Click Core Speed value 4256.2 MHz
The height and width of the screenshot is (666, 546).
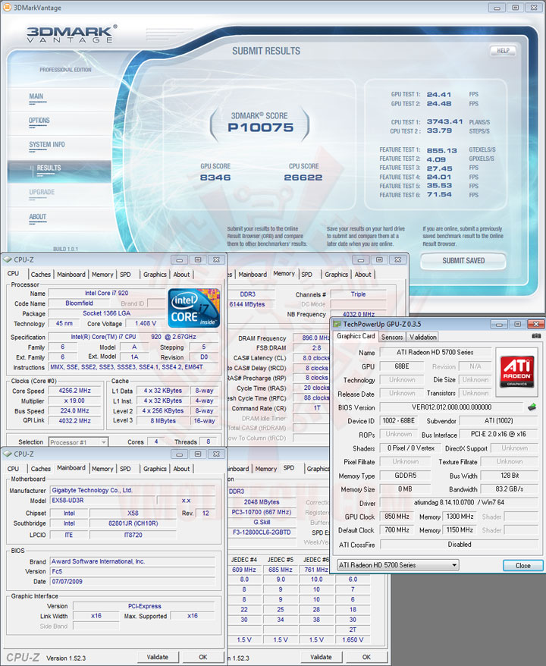click(75, 391)
